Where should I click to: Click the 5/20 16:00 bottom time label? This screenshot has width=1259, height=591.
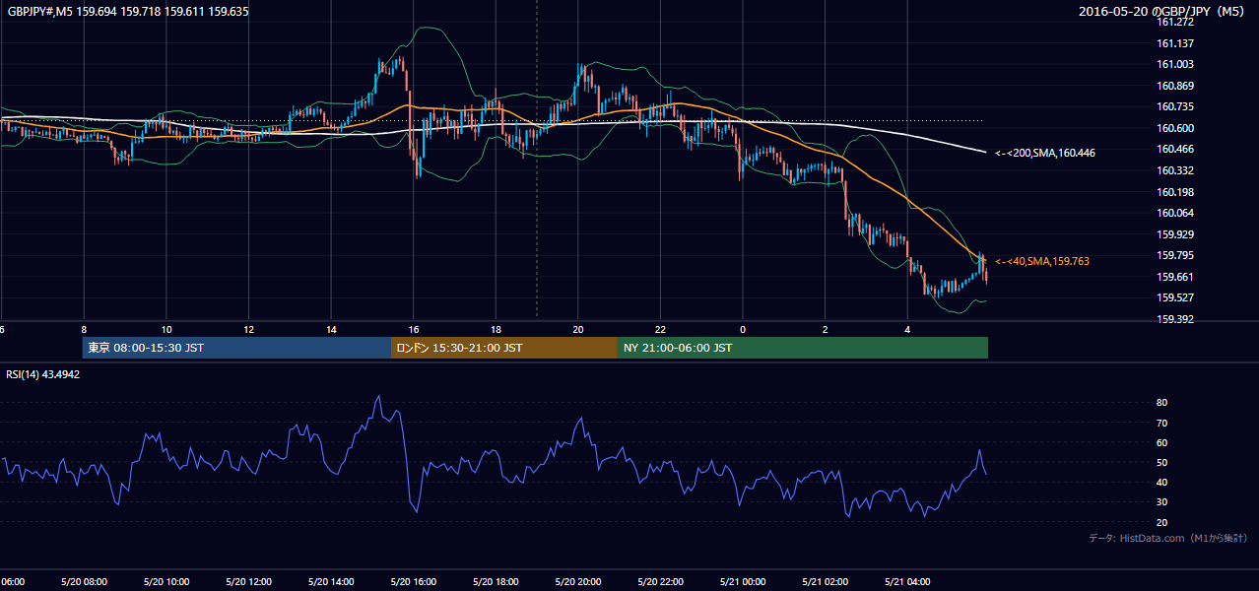point(413,581)
